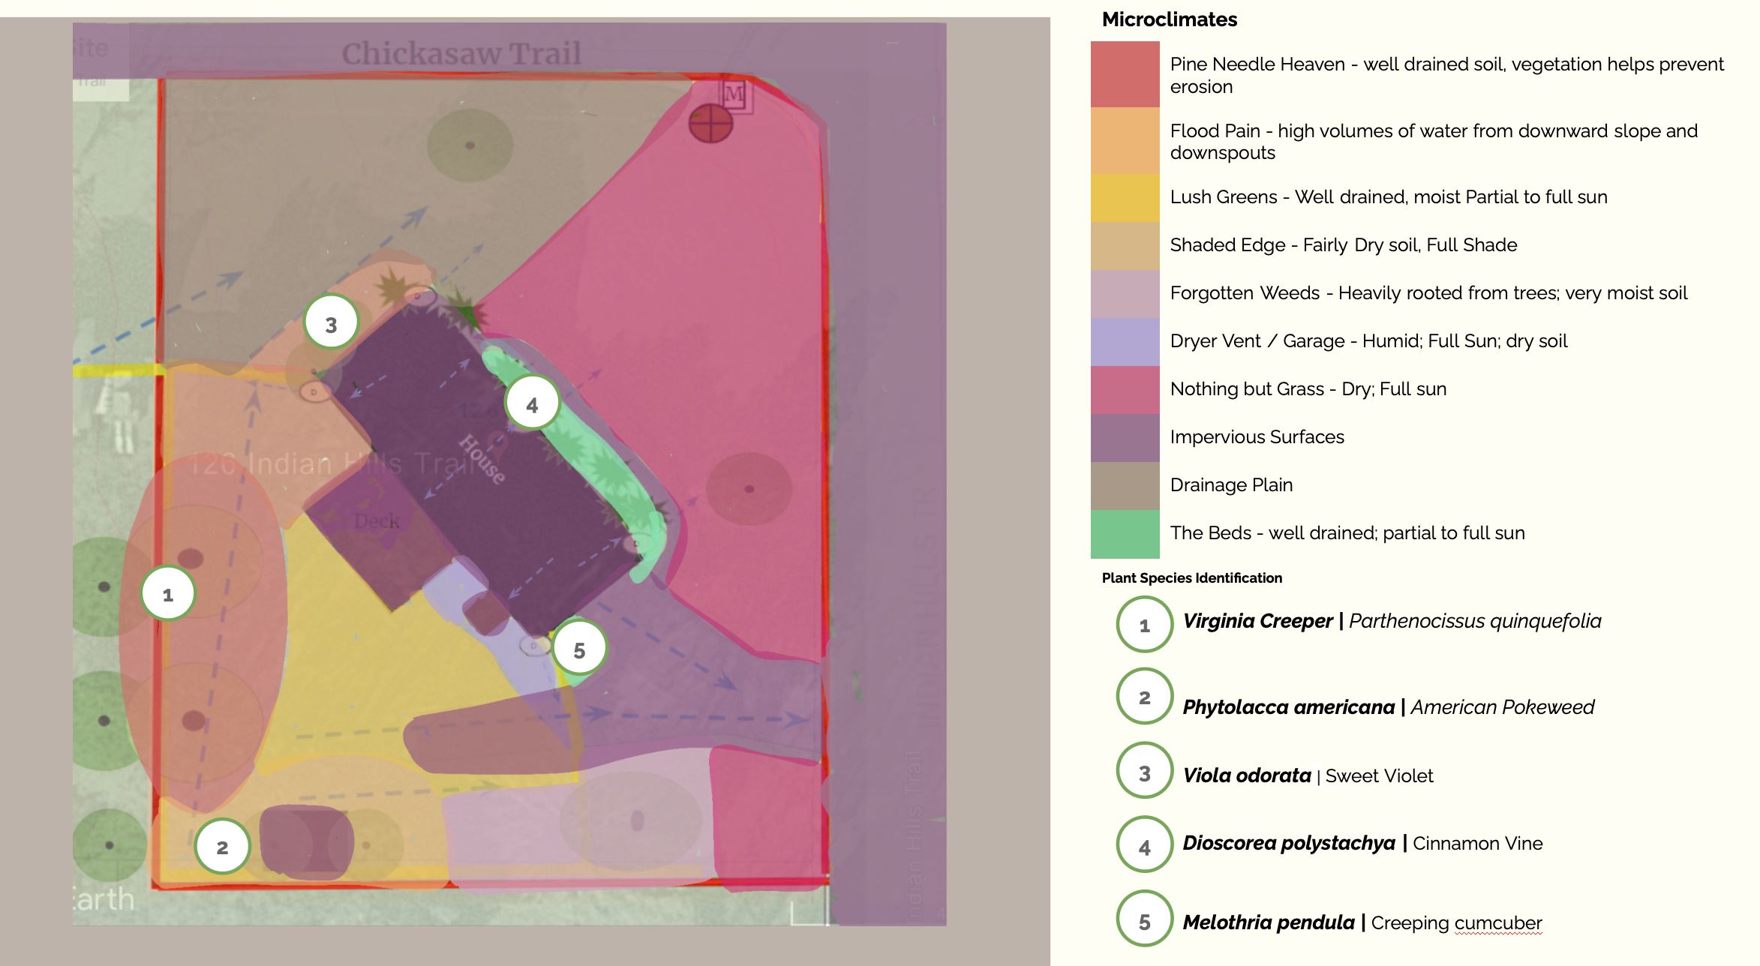Click the Flood Pain orange swatch
The image size is (1760, 966).
(x=1125, y=140)
